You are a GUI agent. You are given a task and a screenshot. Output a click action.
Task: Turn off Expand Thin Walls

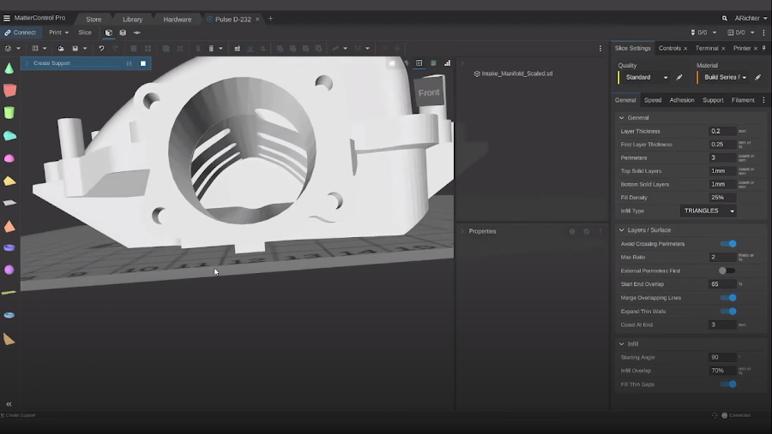click(x=727, y=312)
